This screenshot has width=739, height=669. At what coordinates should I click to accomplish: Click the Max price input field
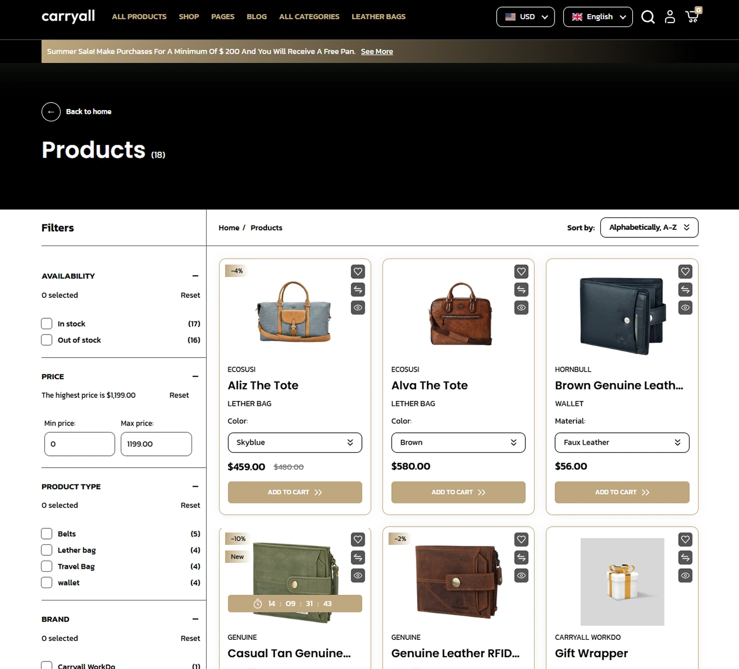click(x=156, y=444)
